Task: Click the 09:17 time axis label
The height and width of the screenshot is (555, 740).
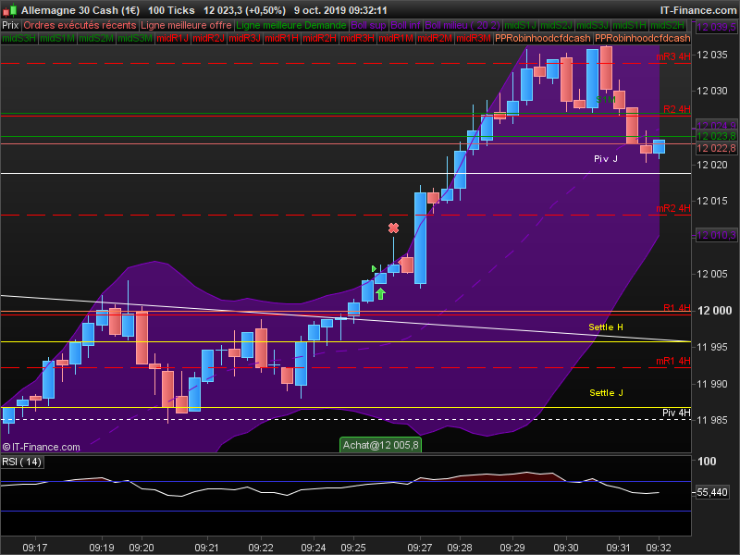Action: coord(34,548)
